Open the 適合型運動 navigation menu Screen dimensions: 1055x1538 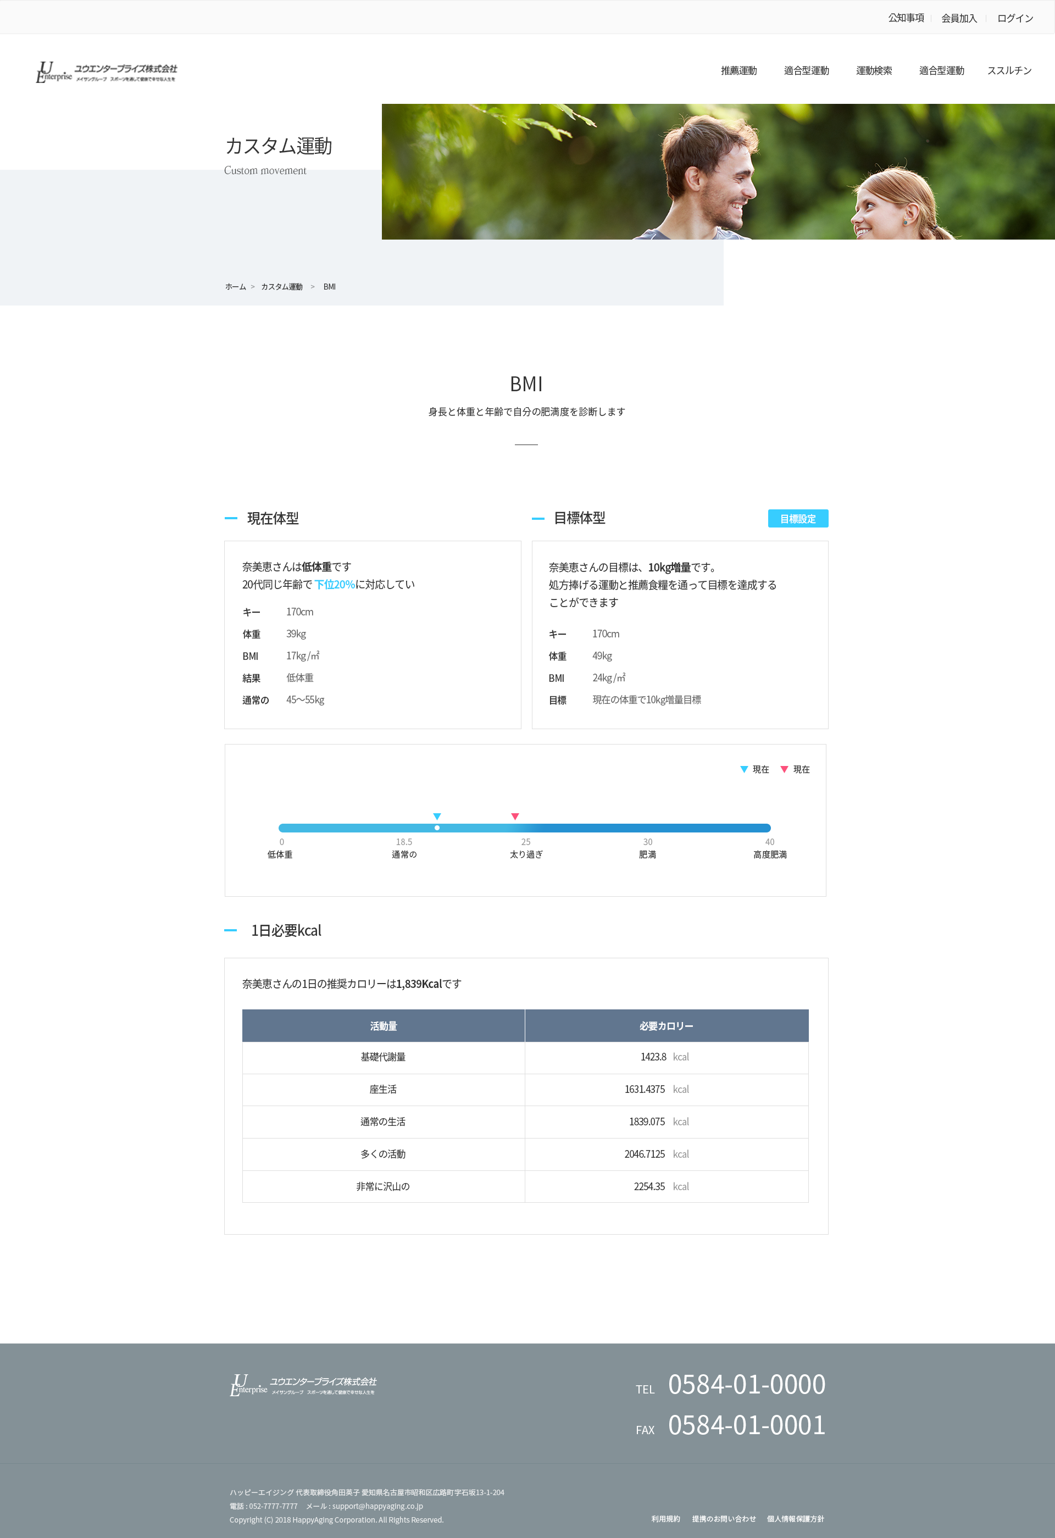pyautogui.click(x=807, y=71)
